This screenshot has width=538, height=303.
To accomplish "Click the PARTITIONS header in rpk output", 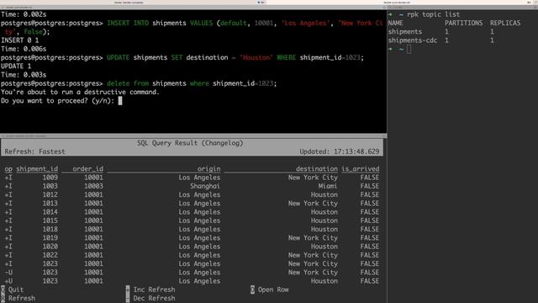I will tap(463, 23).
